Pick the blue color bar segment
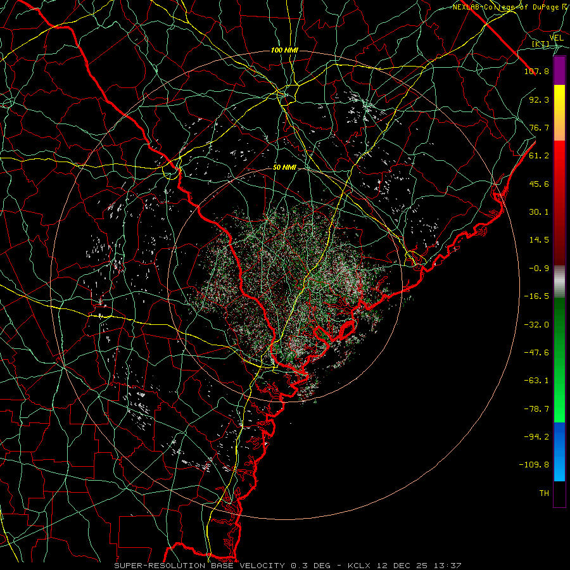 [x=559, y=452]
